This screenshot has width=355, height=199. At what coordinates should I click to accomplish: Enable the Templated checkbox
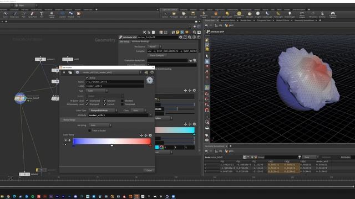point(122,104)
